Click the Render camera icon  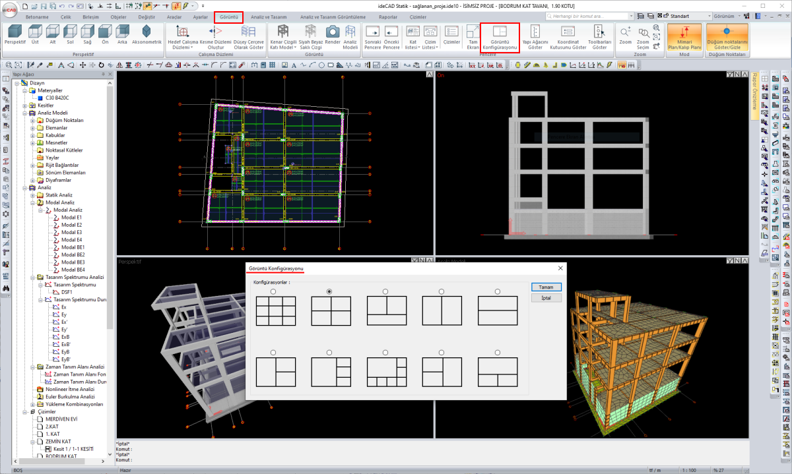(333, 31)
